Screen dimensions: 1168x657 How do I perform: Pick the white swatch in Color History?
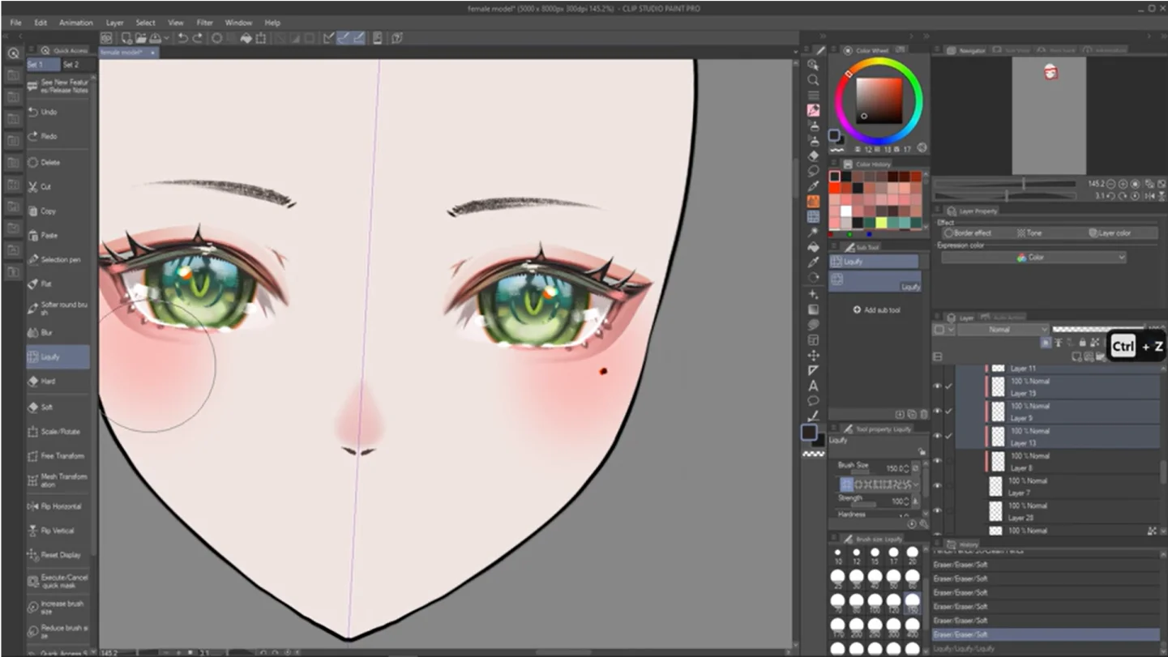[846, 211]
